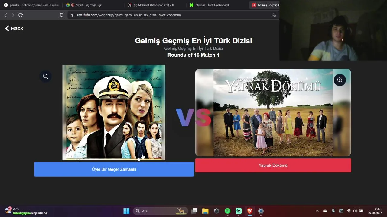
Task: Go forward in browser history
Action: click(x=13, y=15)
